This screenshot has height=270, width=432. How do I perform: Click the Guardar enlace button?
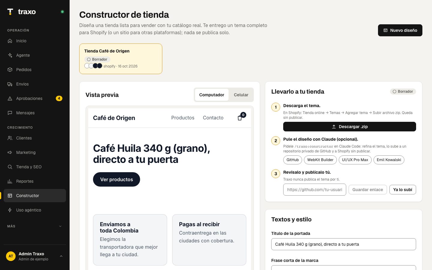(x=367, y=190)
